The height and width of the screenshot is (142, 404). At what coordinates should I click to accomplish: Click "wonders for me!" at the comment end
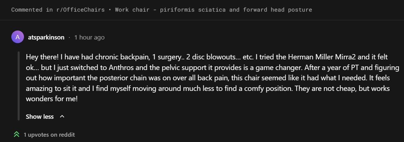(52, 99)
